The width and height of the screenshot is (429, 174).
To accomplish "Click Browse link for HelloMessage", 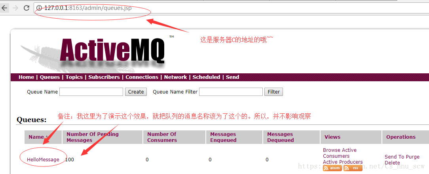I will click(331, 150).
